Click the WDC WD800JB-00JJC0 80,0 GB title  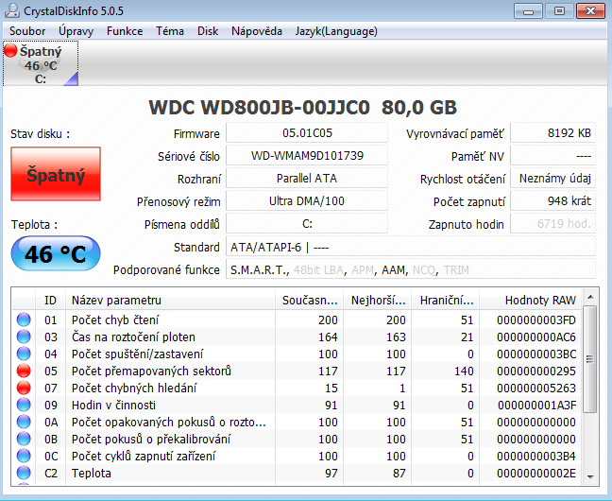[x=302, y=107]
